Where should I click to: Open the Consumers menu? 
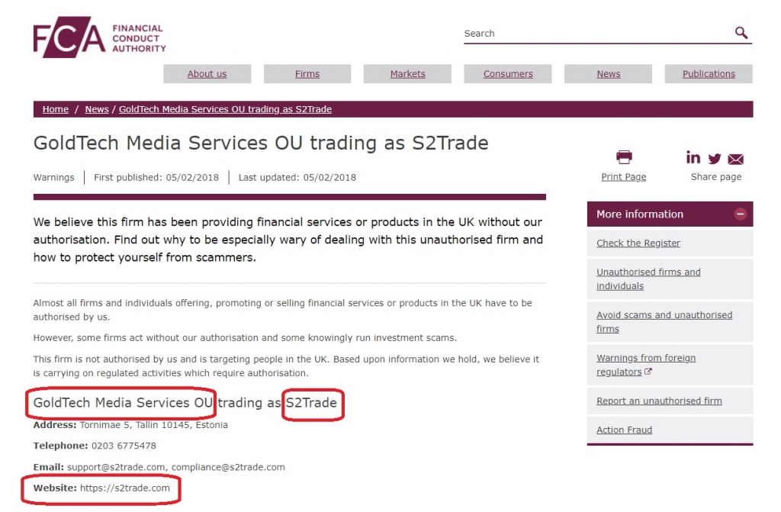click(508, 74)
